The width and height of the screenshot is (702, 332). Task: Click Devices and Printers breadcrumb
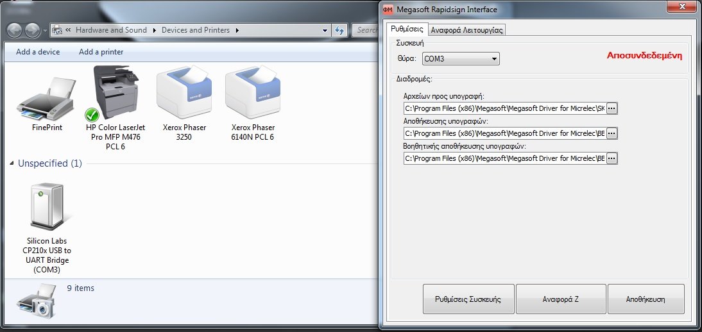[x=196, y=30]
